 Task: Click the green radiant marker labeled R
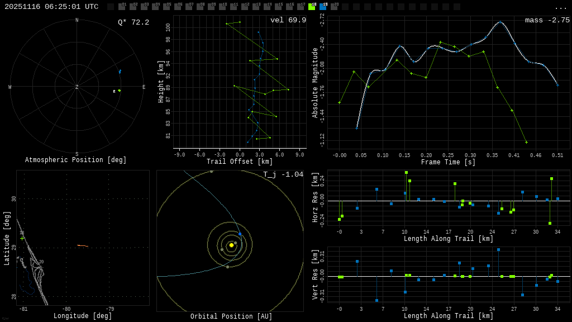point(119,91)
